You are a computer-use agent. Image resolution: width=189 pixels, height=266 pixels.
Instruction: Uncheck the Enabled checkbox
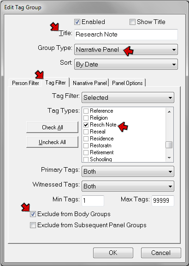[77, 22]
